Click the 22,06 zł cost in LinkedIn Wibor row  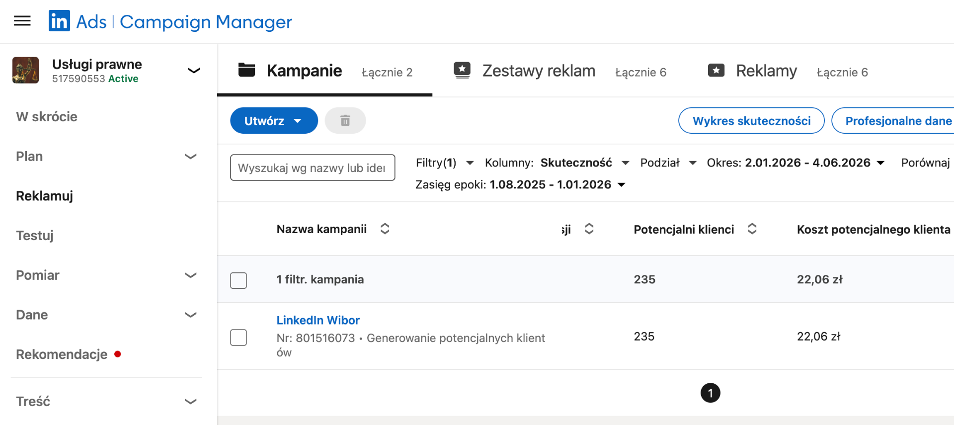pos(819,337)
